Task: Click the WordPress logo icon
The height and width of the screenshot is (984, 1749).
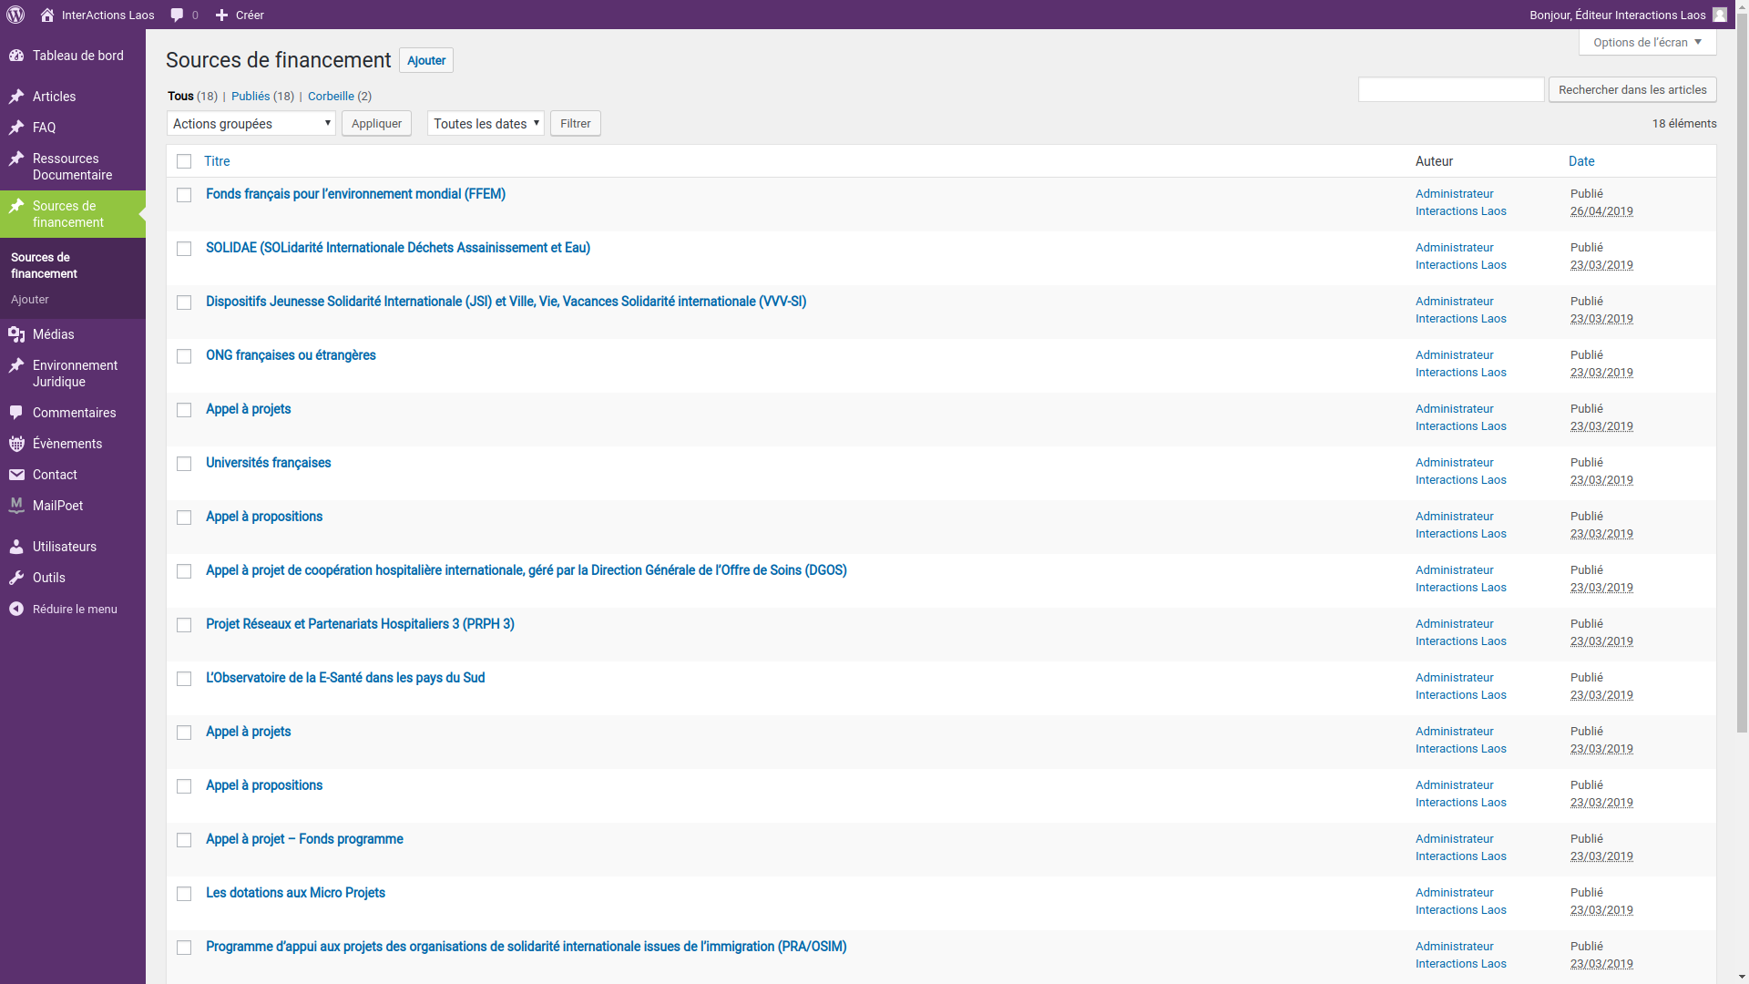Action: pos(15,15)
